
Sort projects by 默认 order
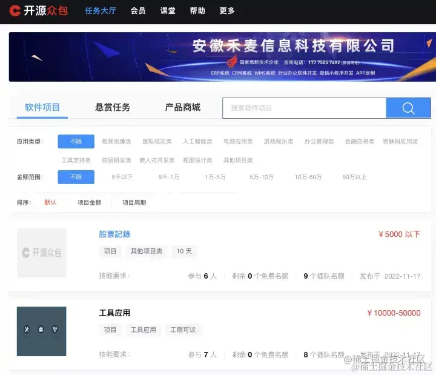pyautogui.click(x=50, y=202)
